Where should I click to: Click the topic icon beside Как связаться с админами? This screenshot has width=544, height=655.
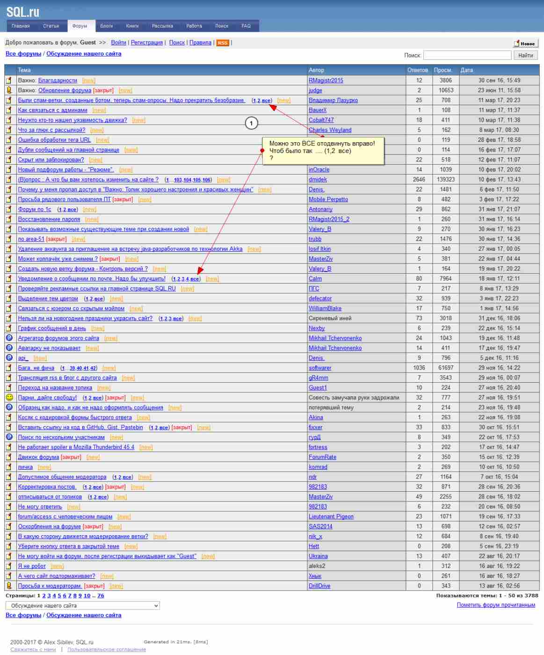click(9, 110)
